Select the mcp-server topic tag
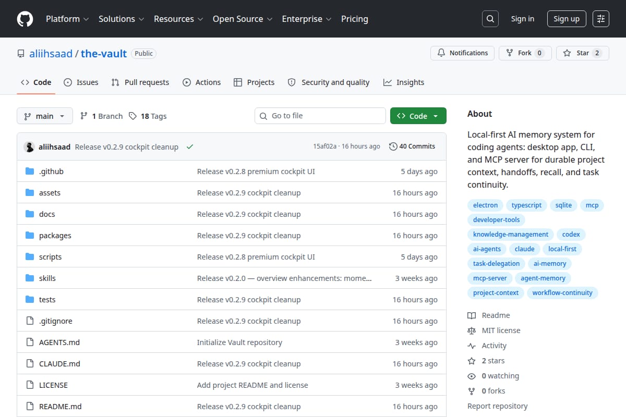626x417 pixels. point(490,278)
